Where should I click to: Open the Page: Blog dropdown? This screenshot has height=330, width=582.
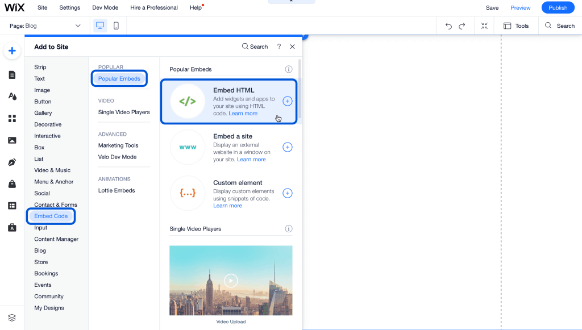point(45,26)
